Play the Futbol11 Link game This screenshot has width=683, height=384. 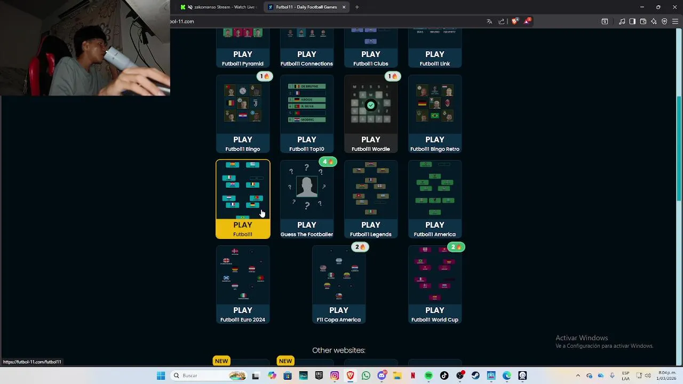pyautogui.click(x=435, y=48)
